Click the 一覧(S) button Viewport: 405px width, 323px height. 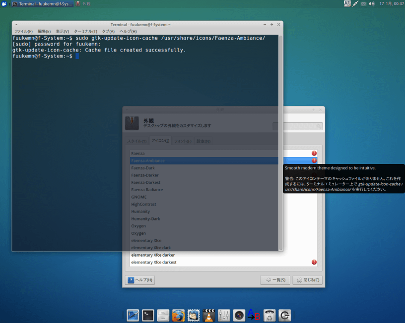(275, 280)
